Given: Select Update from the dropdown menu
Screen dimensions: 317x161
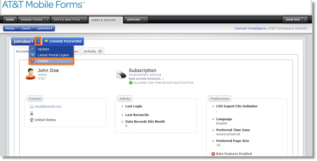Looking at the screenshot, I should [51, 49].
